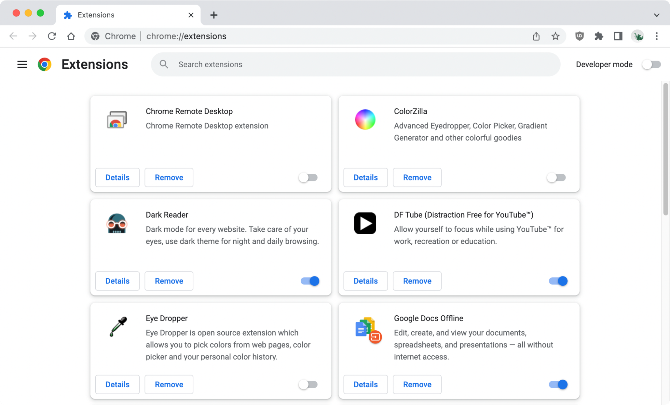Viewport: 670px width, 405px height.
Task: Open Details for ColorZilla
Action: click(366, 177)
